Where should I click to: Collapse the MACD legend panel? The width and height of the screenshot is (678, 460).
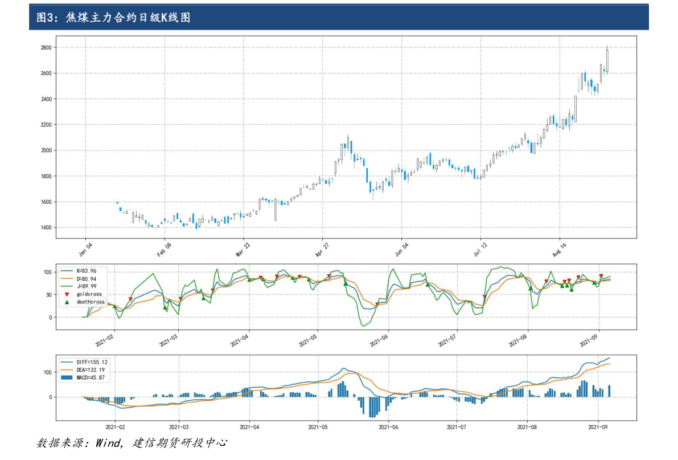point(84,369)
